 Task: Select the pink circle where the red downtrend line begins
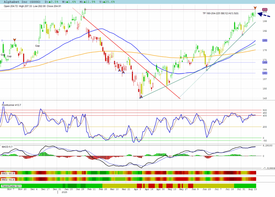(x=84, y=17)
